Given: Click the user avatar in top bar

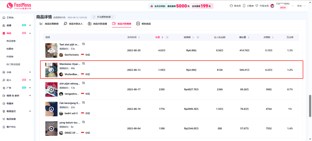Looking at the screenshot, I should pyautogui.click(x=272, y=6).
